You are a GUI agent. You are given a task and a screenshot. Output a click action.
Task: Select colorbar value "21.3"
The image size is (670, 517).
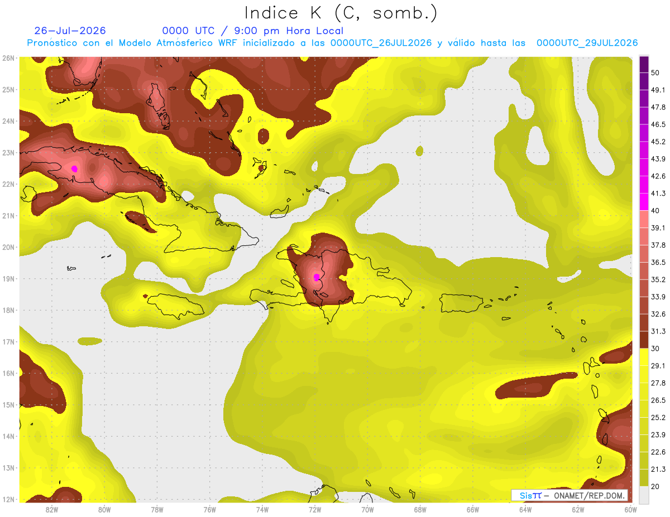click(658, 469)
